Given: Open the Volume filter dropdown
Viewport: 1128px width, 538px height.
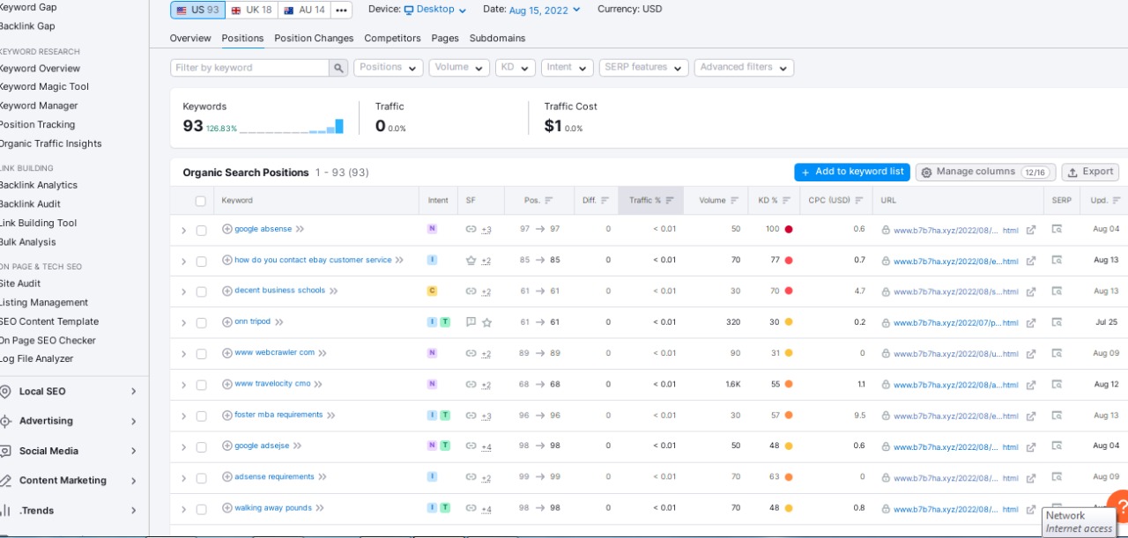Looking at the screenshot, I should pyautogui.click(x=459, y=68).
